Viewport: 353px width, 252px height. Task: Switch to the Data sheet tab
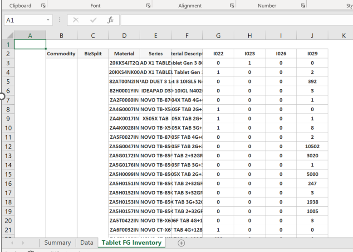pos(86,243)
